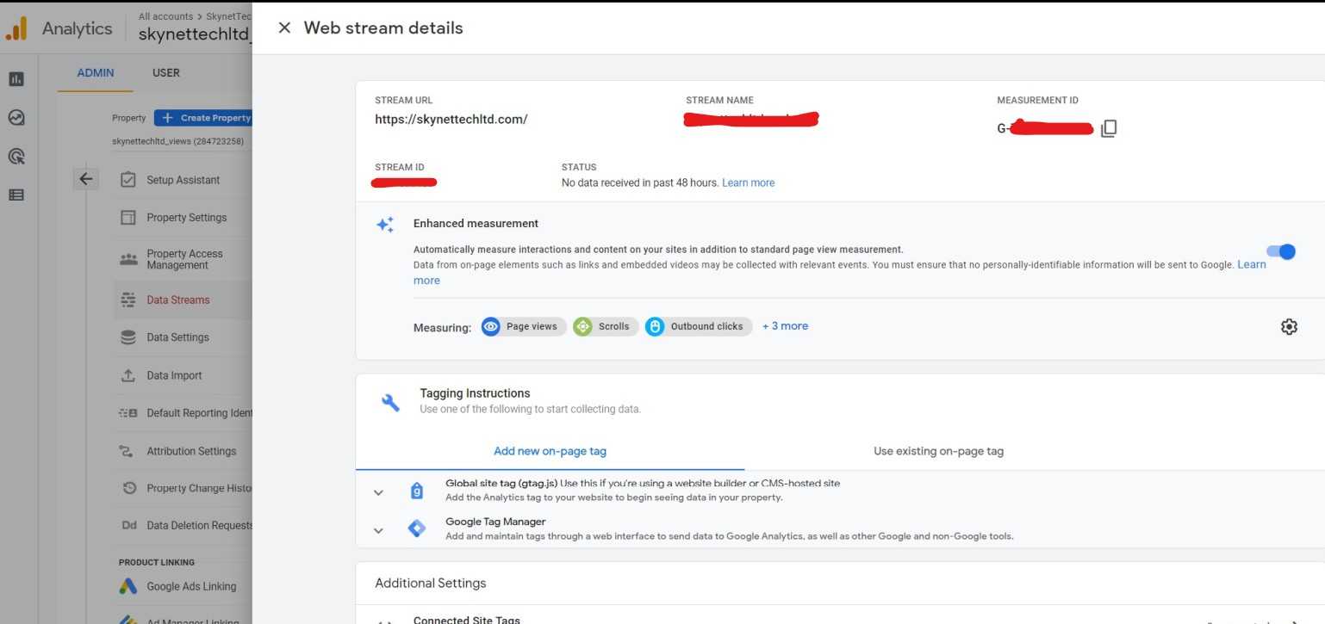Click the Property Access Management people icon

128,259
